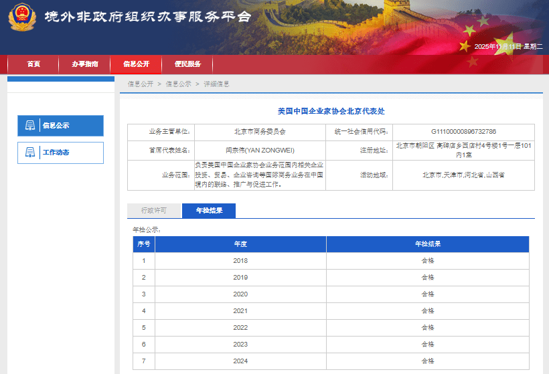Click the activity region 北京市,天津市,河北省,山西省
The width and height of the screenshot is (549, 374).
tap(463, 175)
